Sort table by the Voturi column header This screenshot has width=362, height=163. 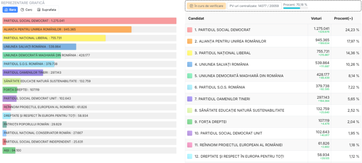click(x=316, y=18)
